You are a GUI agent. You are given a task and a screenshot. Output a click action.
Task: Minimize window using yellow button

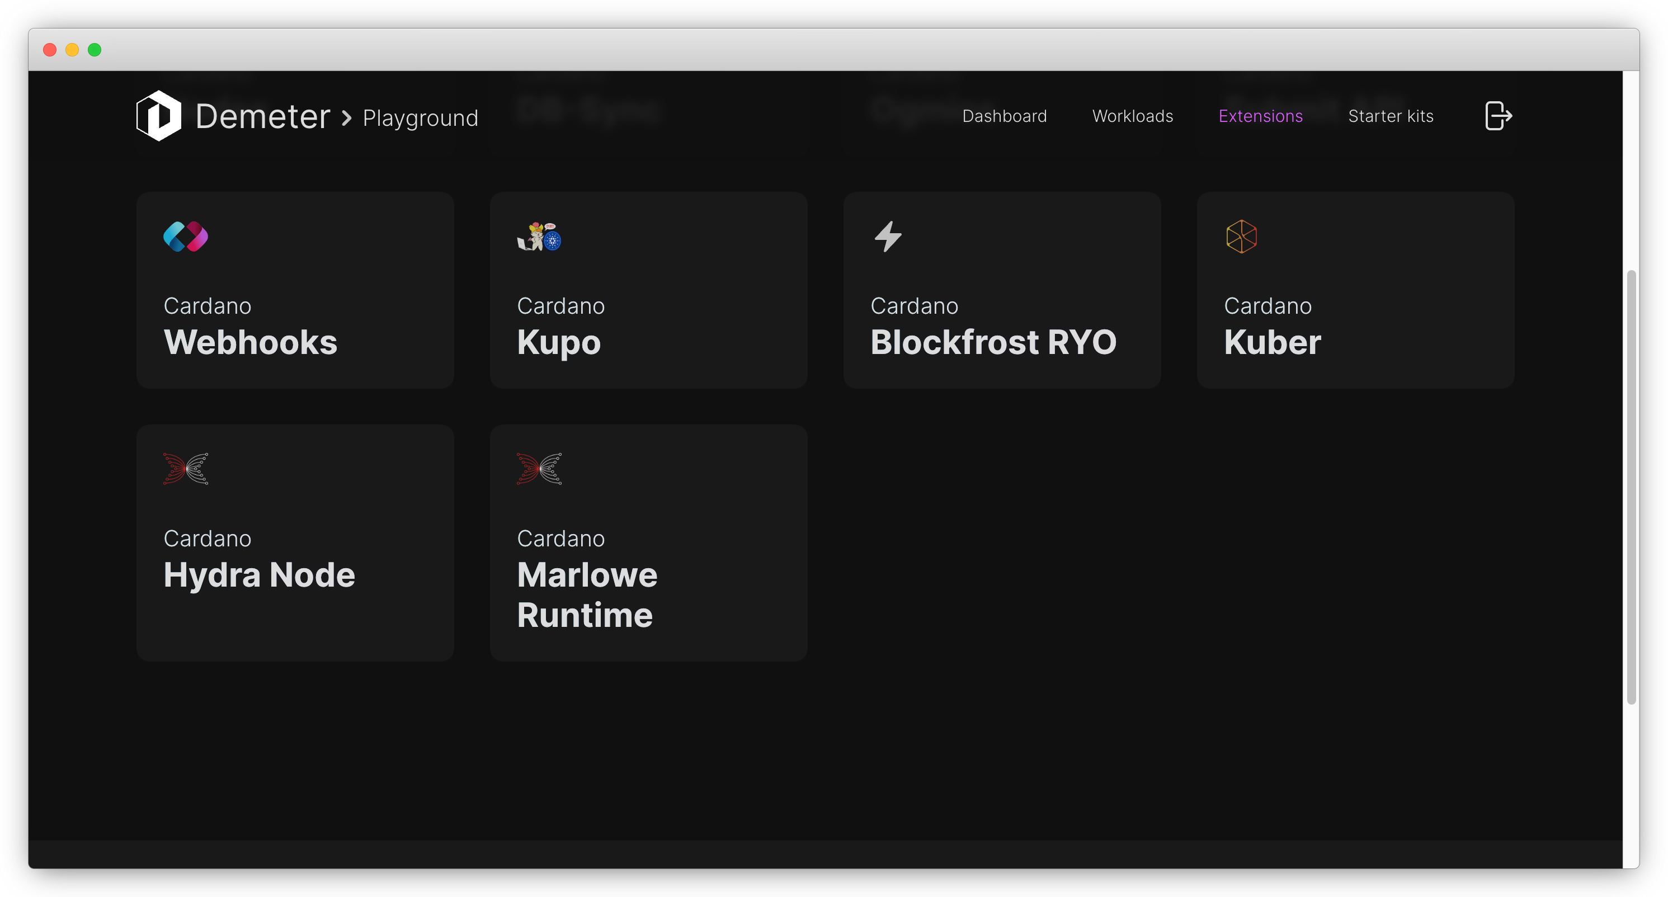pyautogui.click(x=72, y=50)
